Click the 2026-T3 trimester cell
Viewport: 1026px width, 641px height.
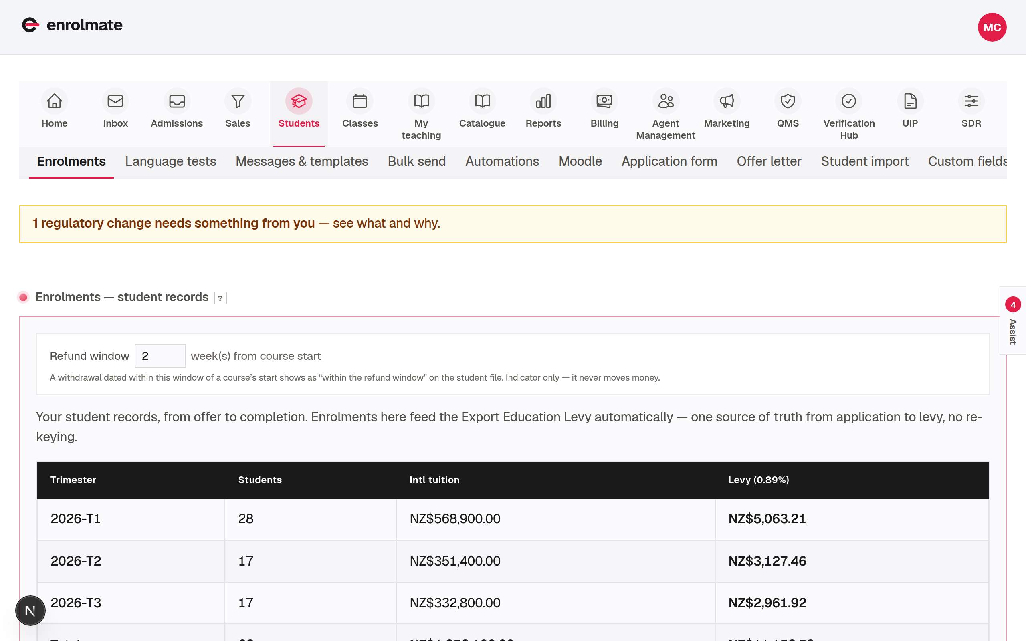click(131, 603)
